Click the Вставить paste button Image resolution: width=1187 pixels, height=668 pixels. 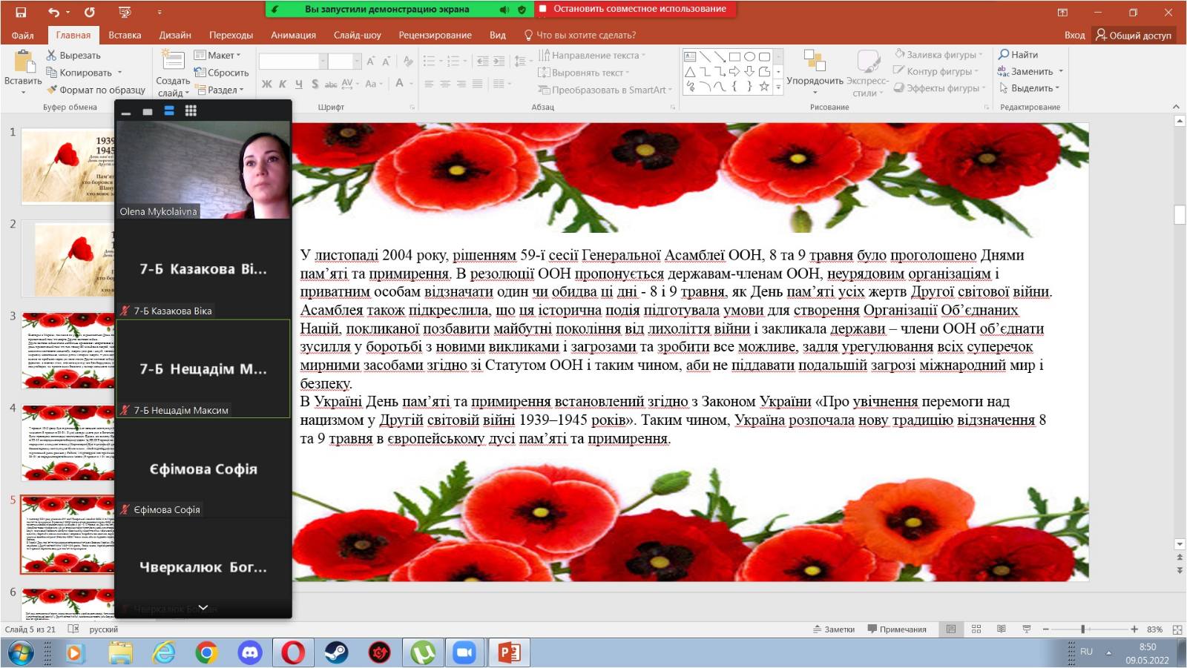click(x=23, y=72)
